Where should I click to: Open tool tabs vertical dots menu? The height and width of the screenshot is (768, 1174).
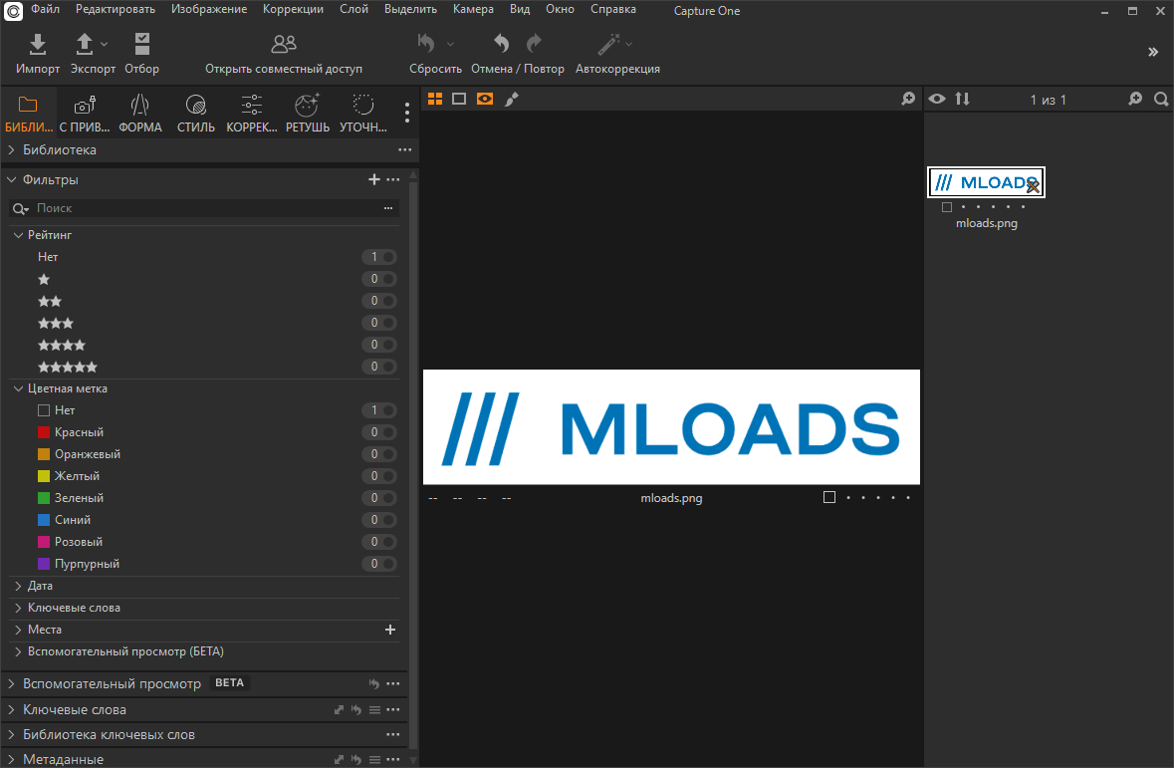point(406,113)
